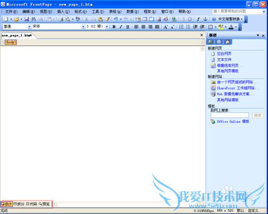Click the template search input field
The height and width of the screenshot is (214, 268).
229,115
